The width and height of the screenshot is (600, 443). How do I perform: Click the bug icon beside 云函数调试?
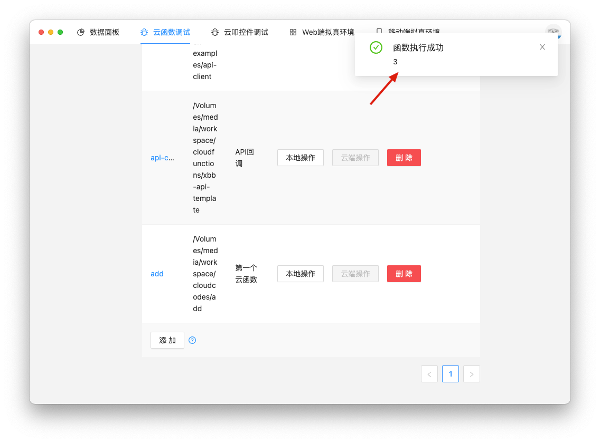click(144, 32)
